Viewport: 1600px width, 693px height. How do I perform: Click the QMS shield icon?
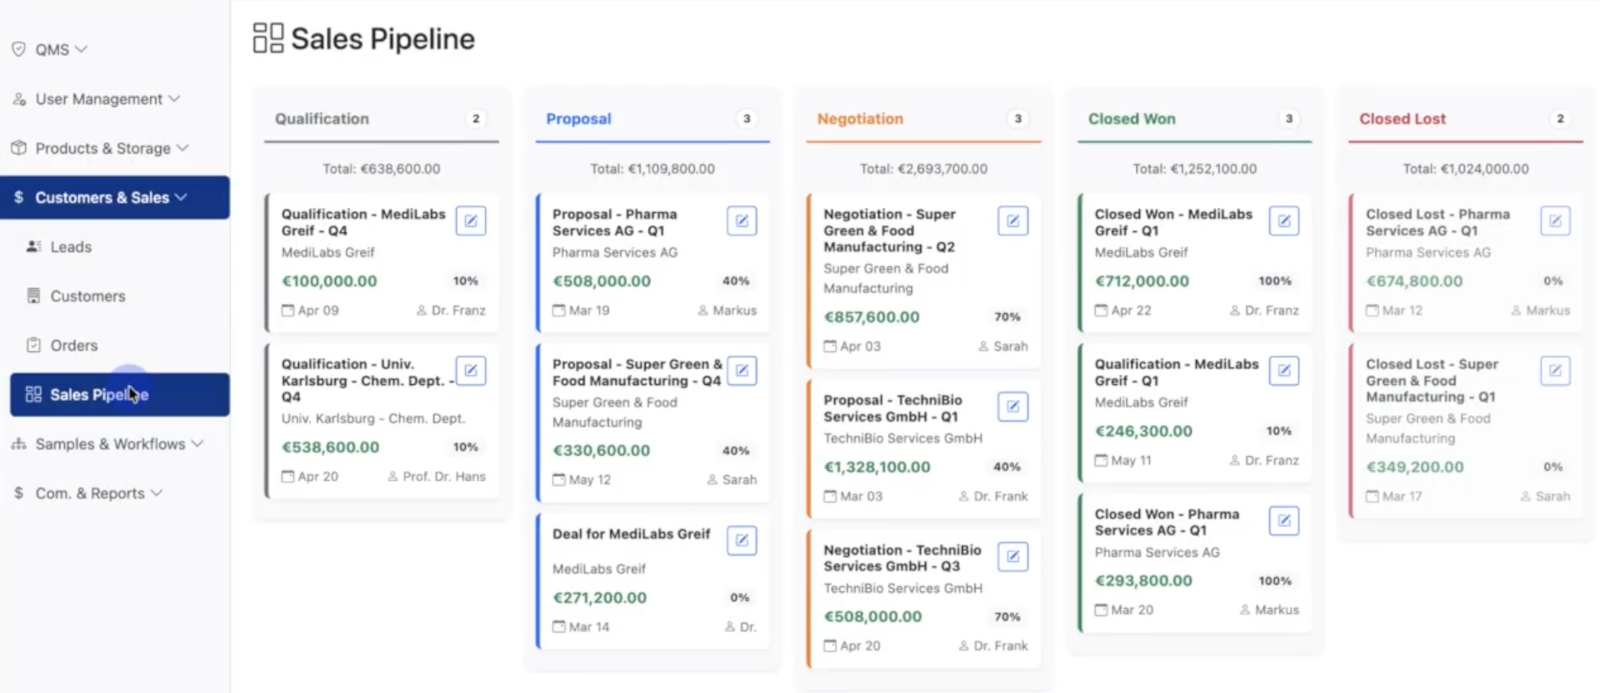click(18, 49)
